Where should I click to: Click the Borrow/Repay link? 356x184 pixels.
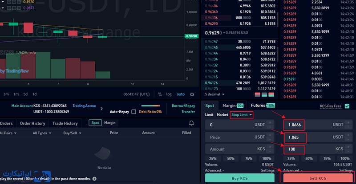point(183,106)
